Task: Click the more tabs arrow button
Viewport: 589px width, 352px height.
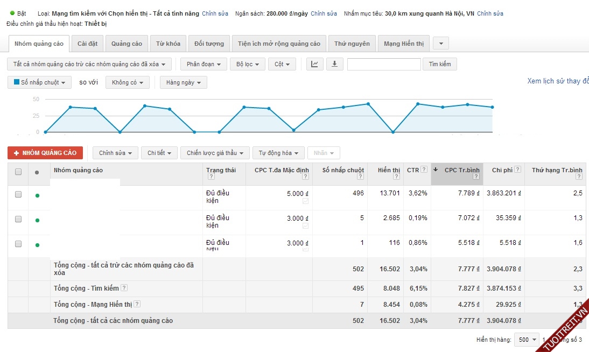Action: click(440, 44)
